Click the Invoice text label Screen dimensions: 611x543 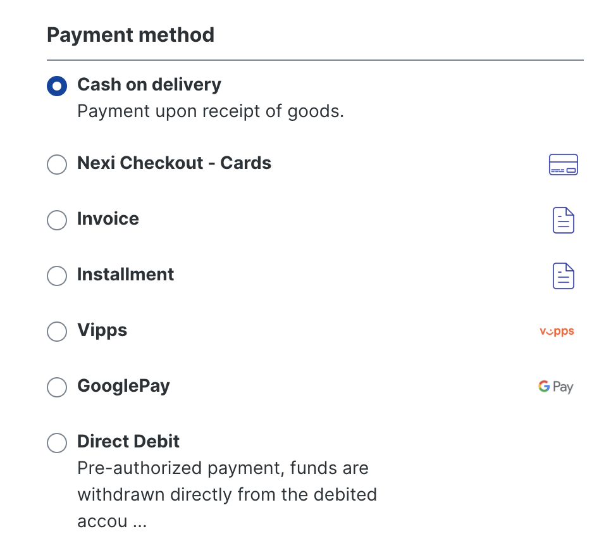tap(108, 218)
